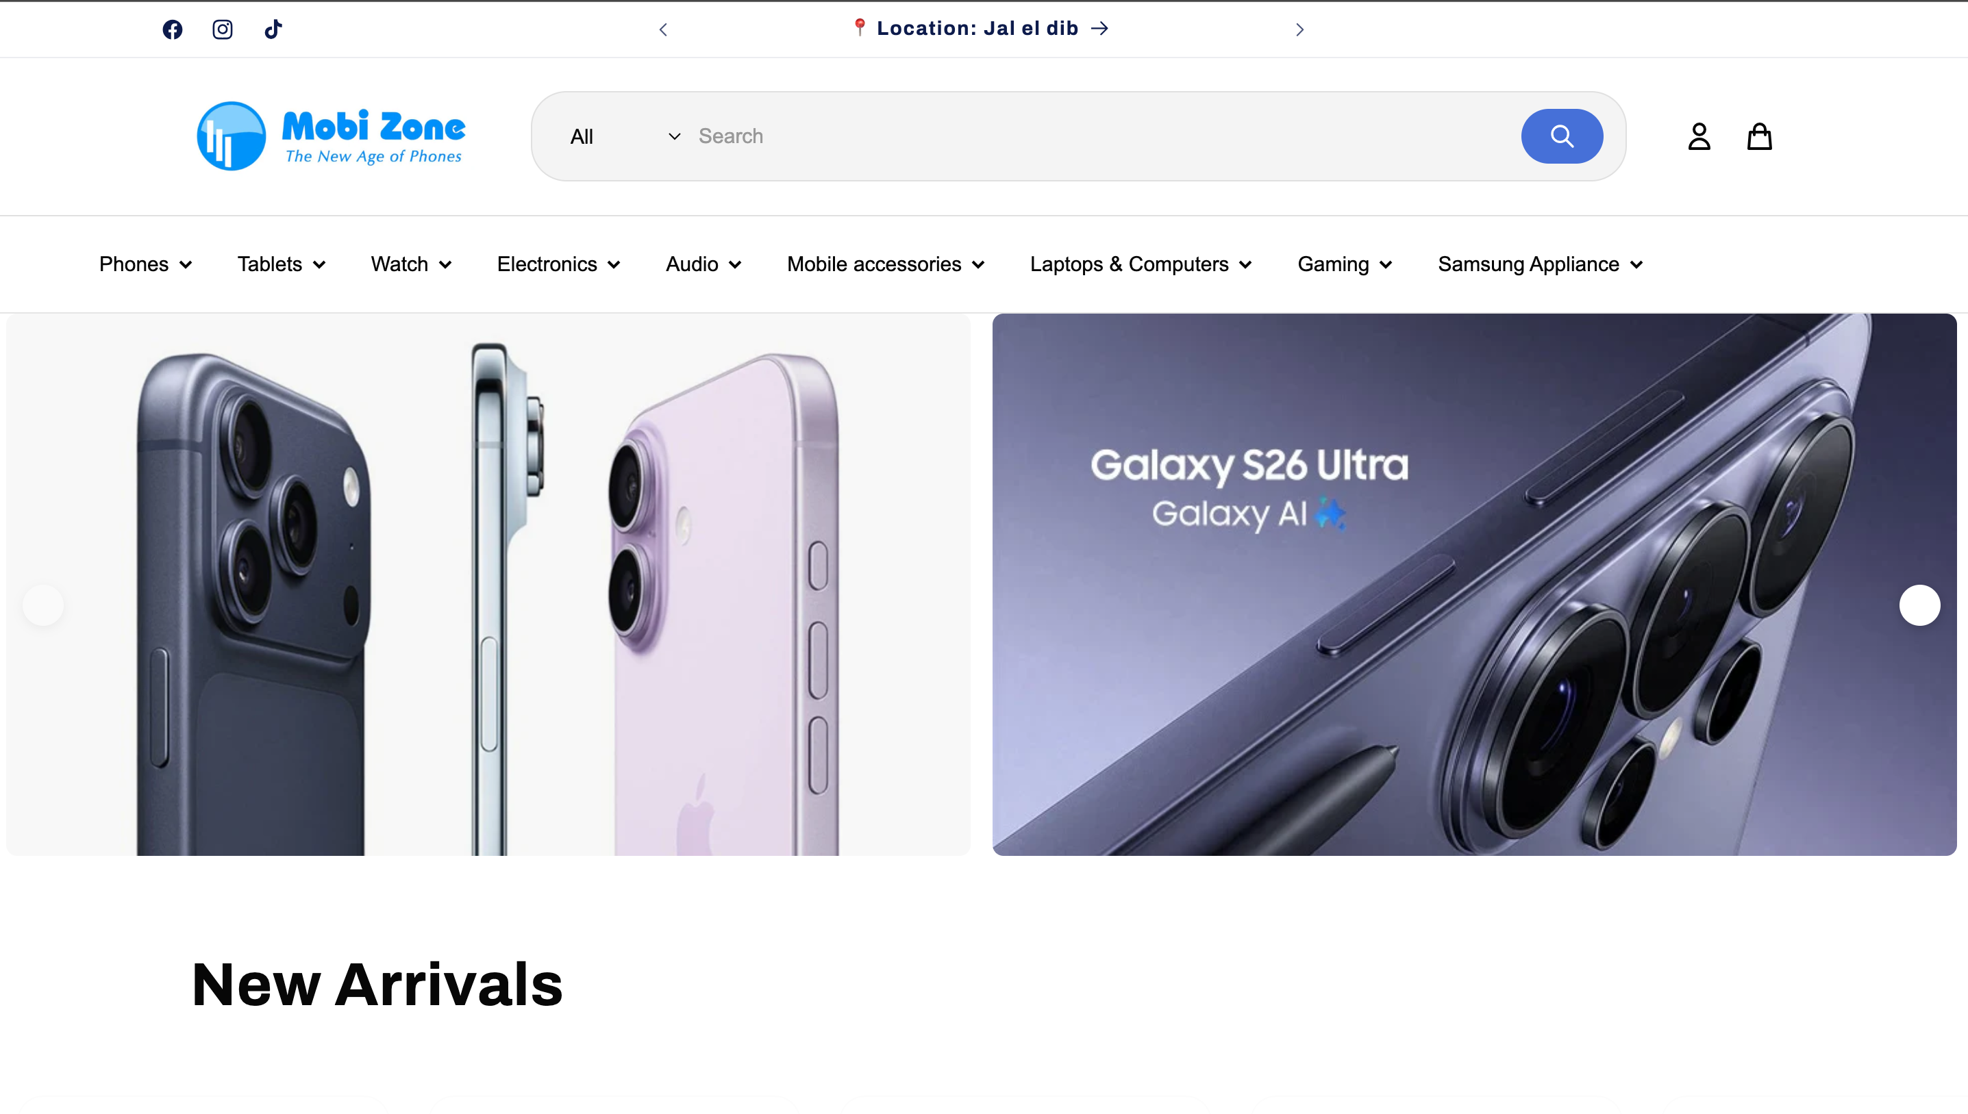The image size is (1968, 1114).
Task: Open the Gaming menu item
Action: (x=1344, y=264)
